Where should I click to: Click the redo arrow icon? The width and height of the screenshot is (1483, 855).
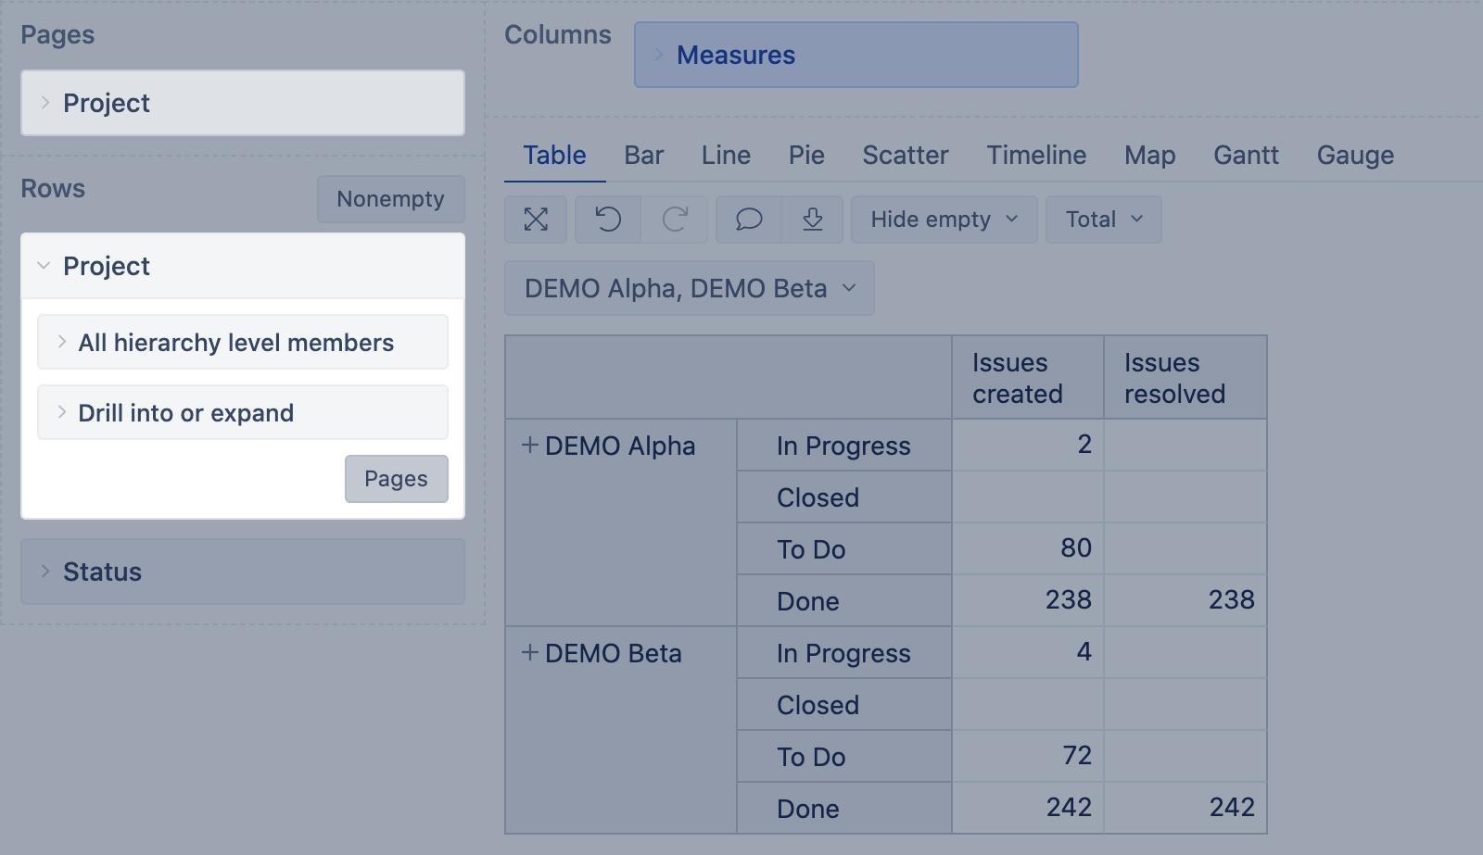[x=675, y=220]
